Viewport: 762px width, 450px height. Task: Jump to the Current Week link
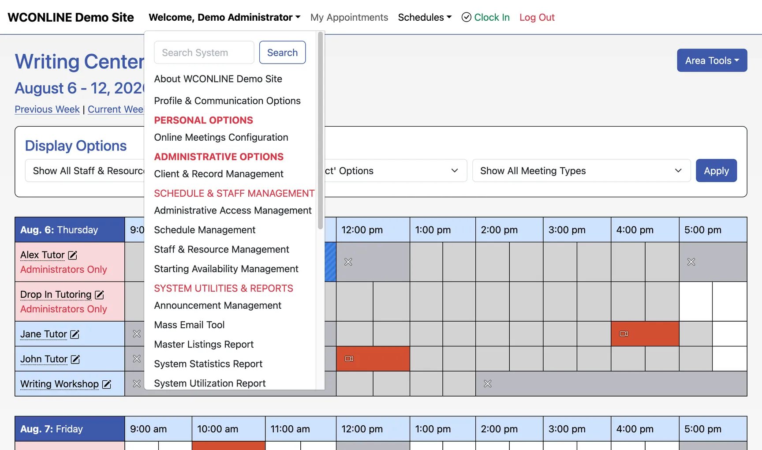116,109
